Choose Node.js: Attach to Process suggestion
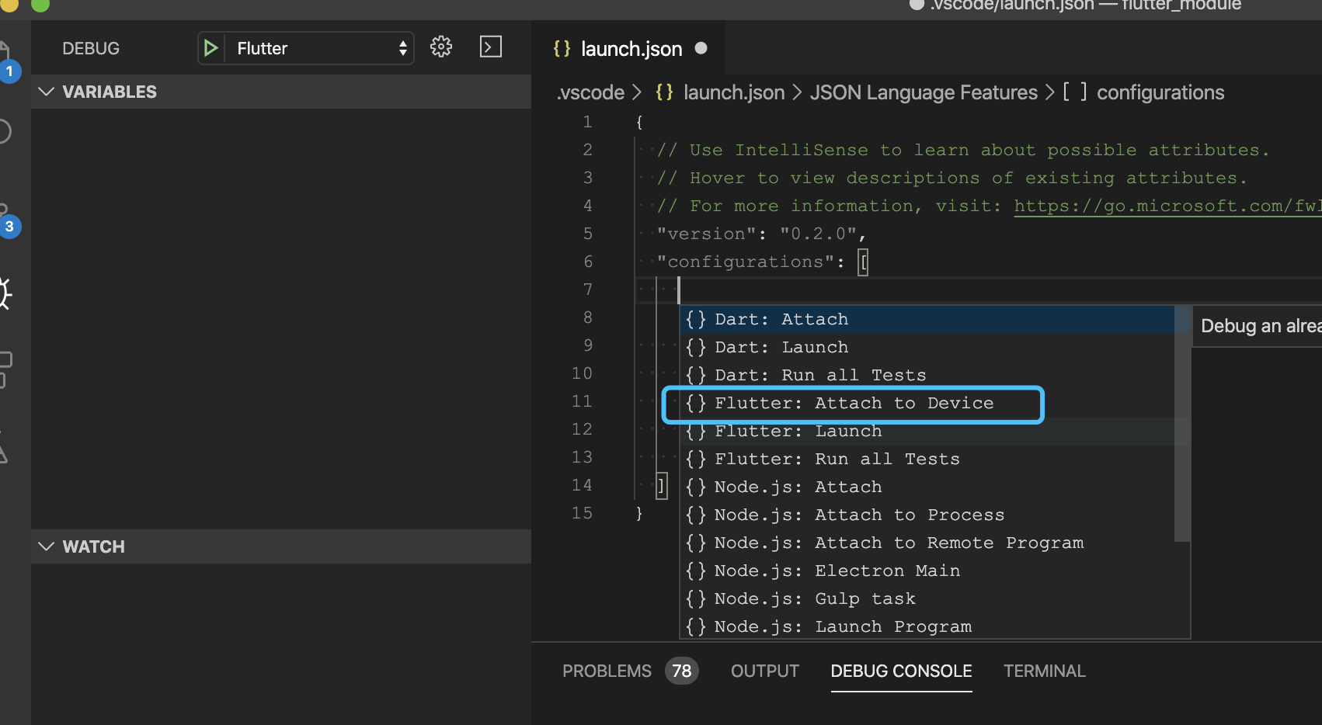Image resolution: width=1322 pixels, height=725 pixels. point(927,515)
